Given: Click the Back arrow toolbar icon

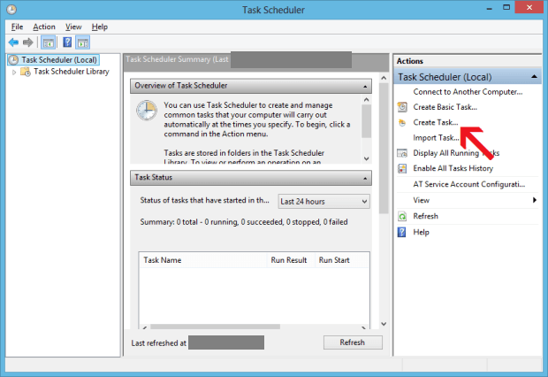Looking at the screenshot, I should click(13, 42).
